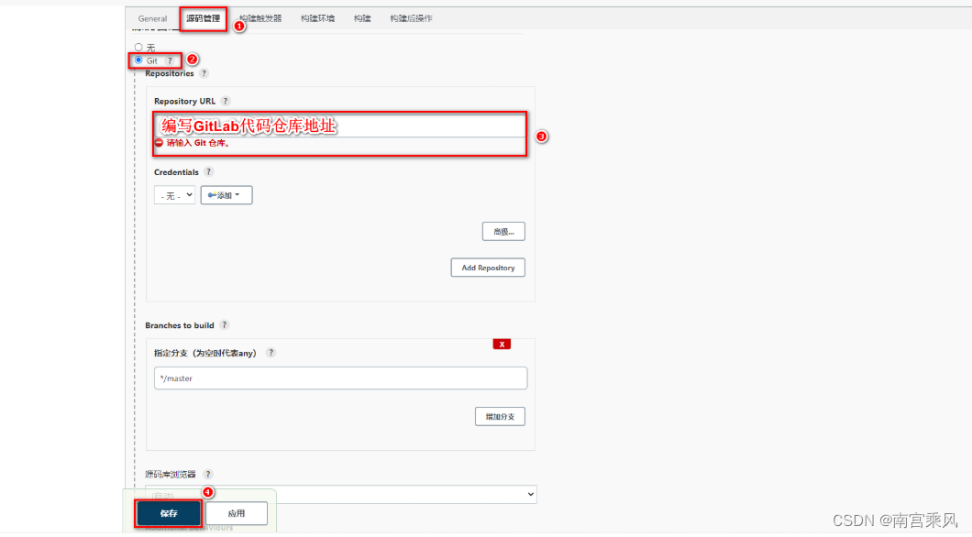Image resolution: width=972 pixels, height=537 pixels.
Task: Open help for 源码库浏览器
Action: [208, 475]
